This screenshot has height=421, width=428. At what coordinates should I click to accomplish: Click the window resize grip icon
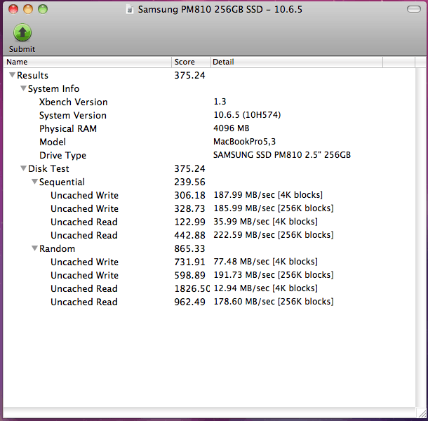(422, 413)
